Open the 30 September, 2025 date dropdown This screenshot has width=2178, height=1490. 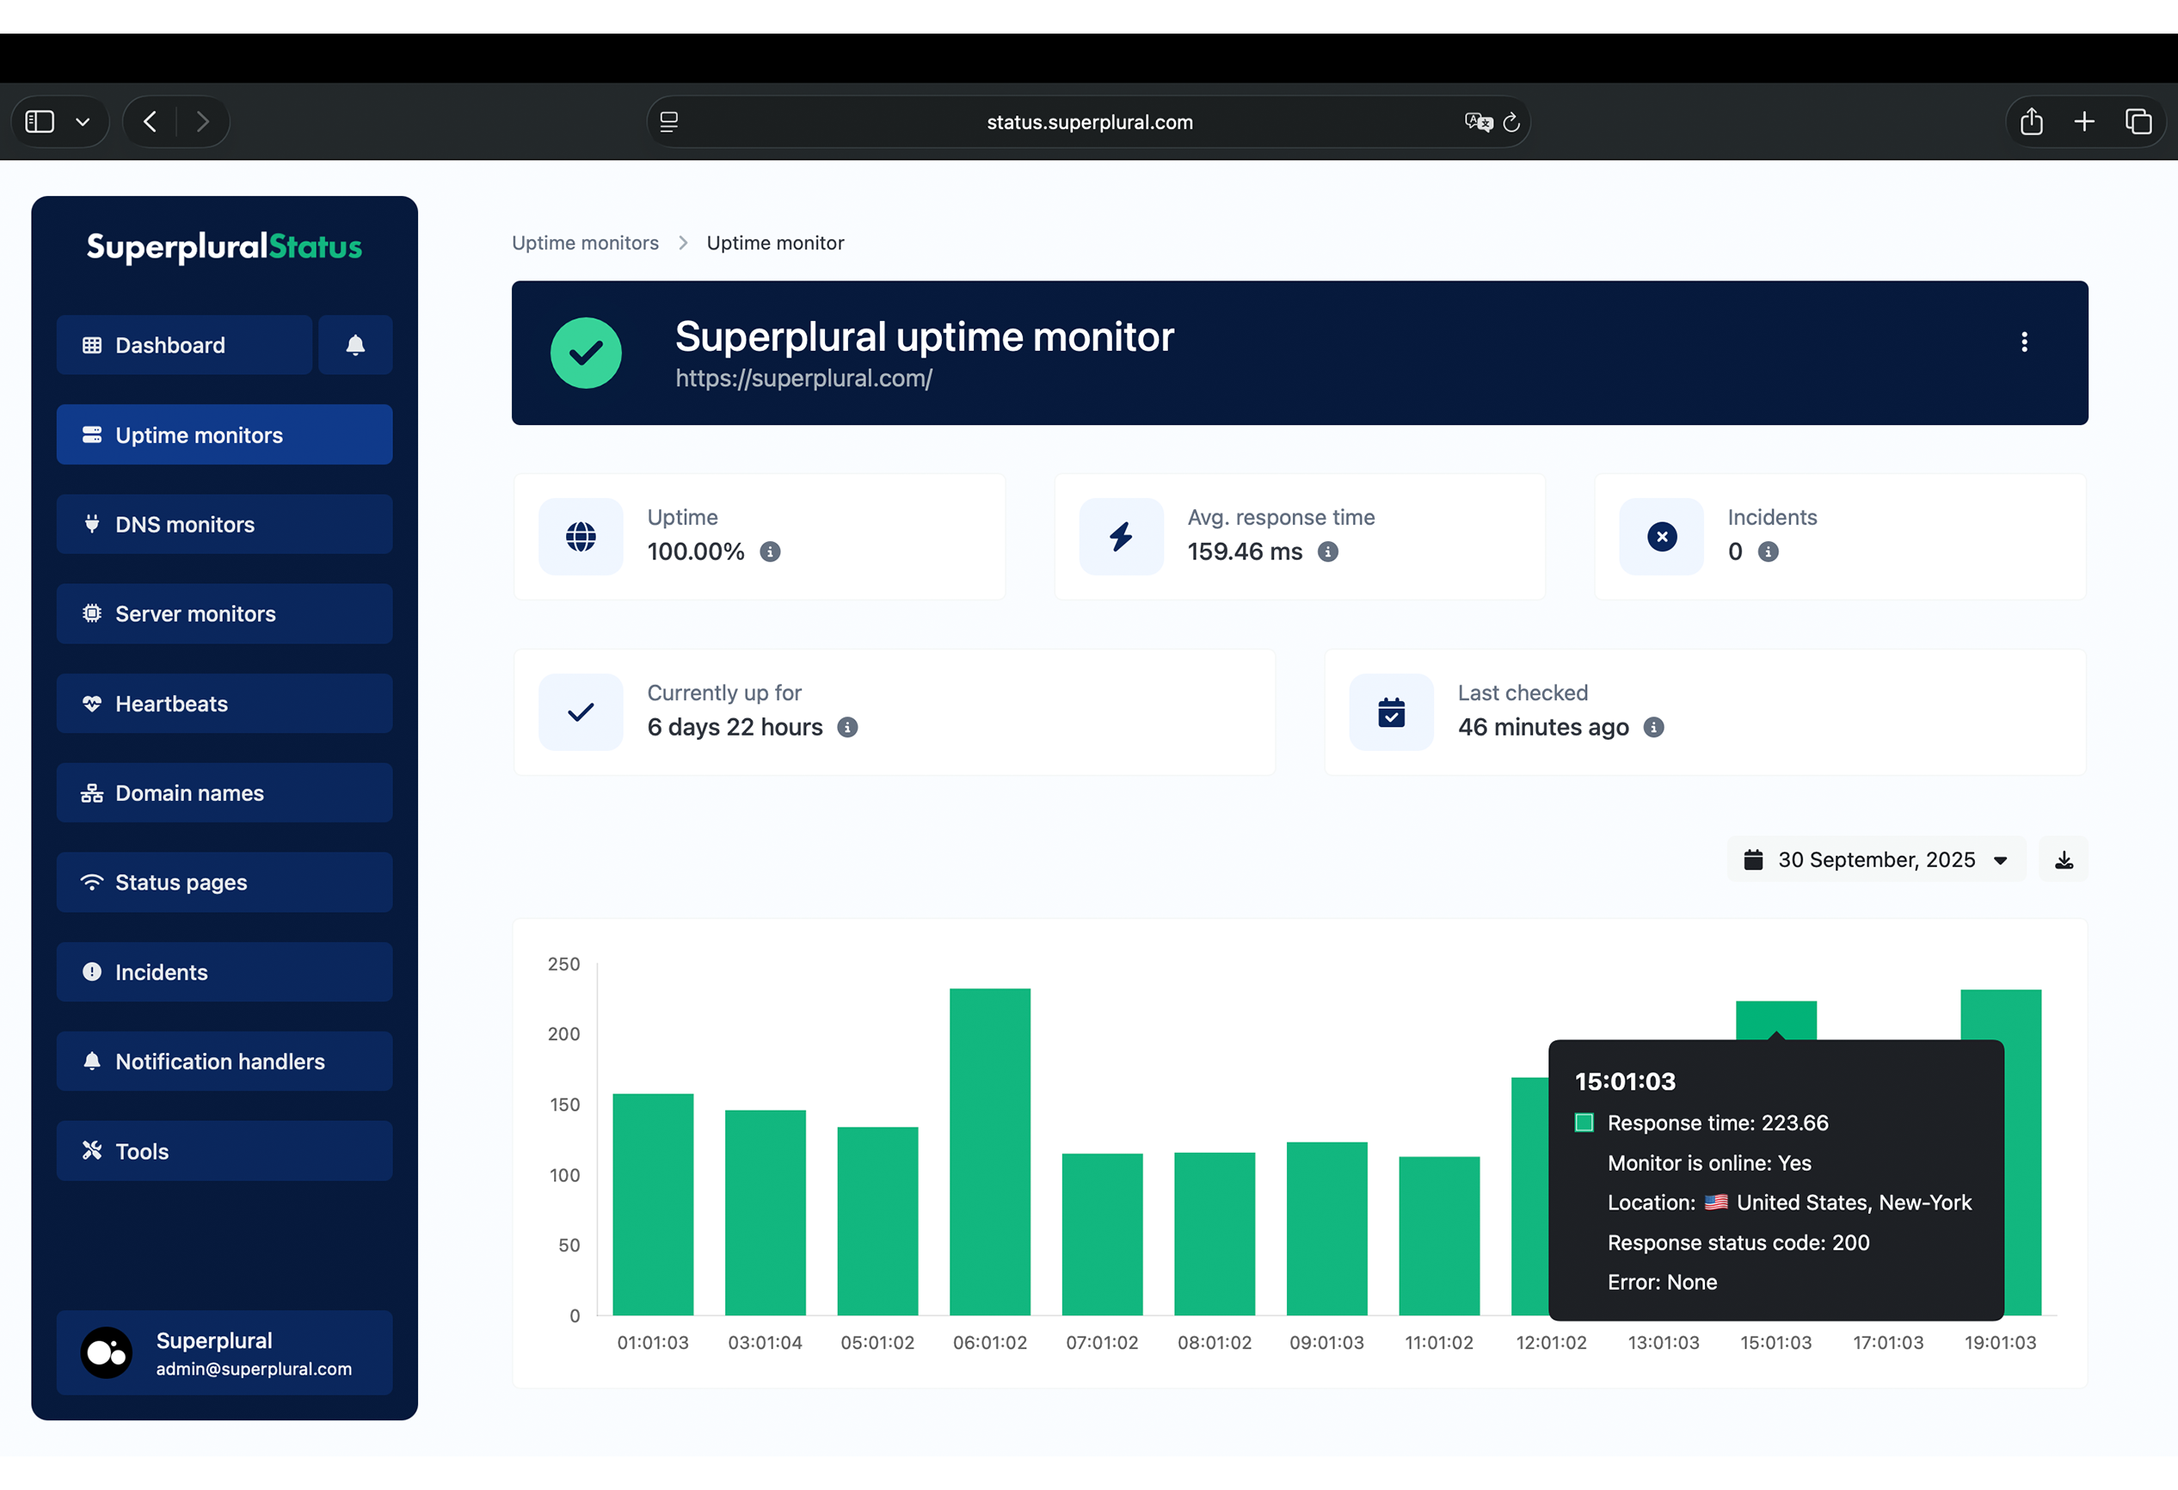[1876, 859]
